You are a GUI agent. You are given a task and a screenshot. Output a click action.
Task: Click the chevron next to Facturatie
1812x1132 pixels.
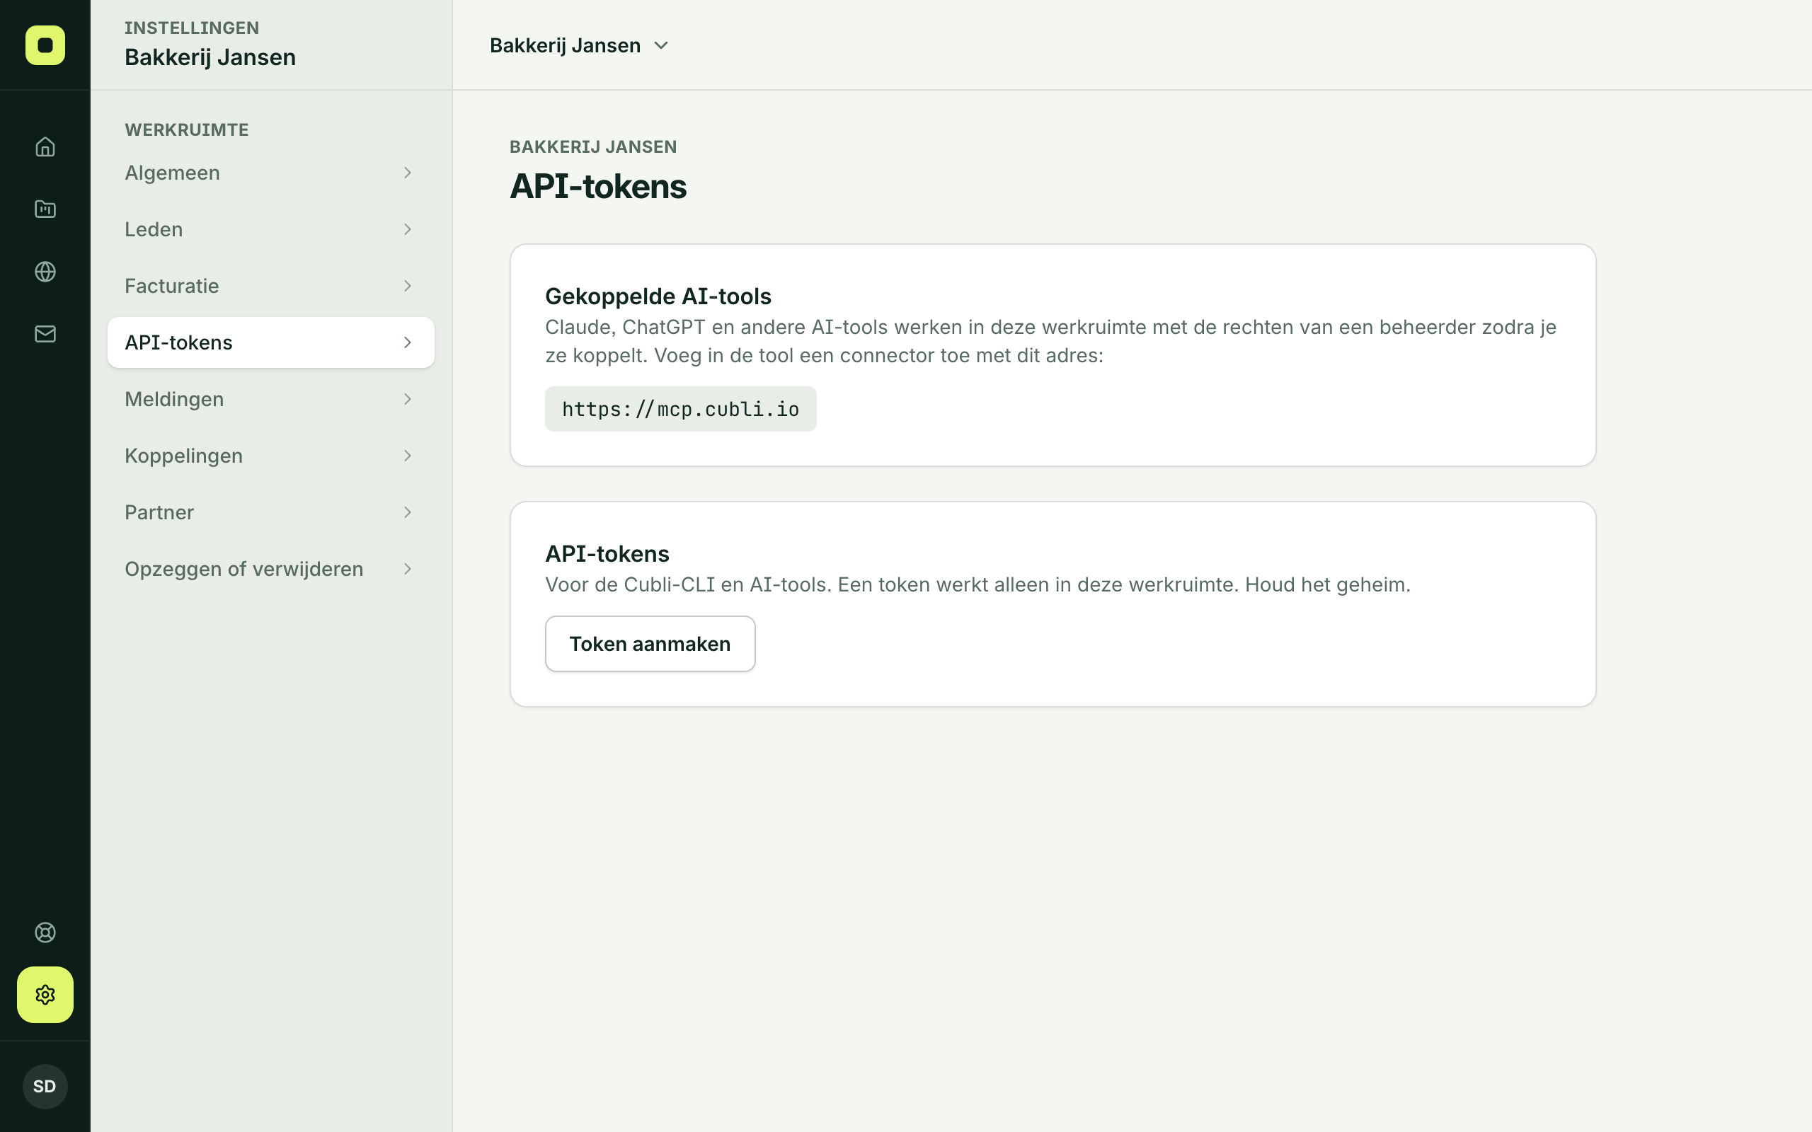[407, 286]
